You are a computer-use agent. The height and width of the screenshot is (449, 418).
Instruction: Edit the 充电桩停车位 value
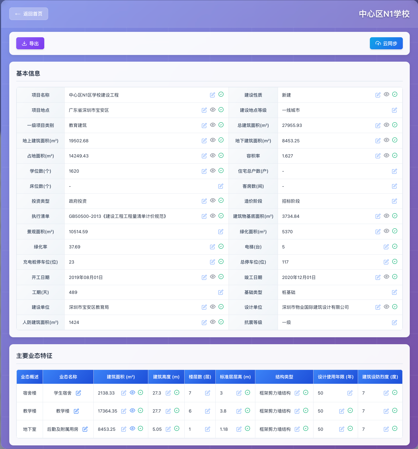212,262
